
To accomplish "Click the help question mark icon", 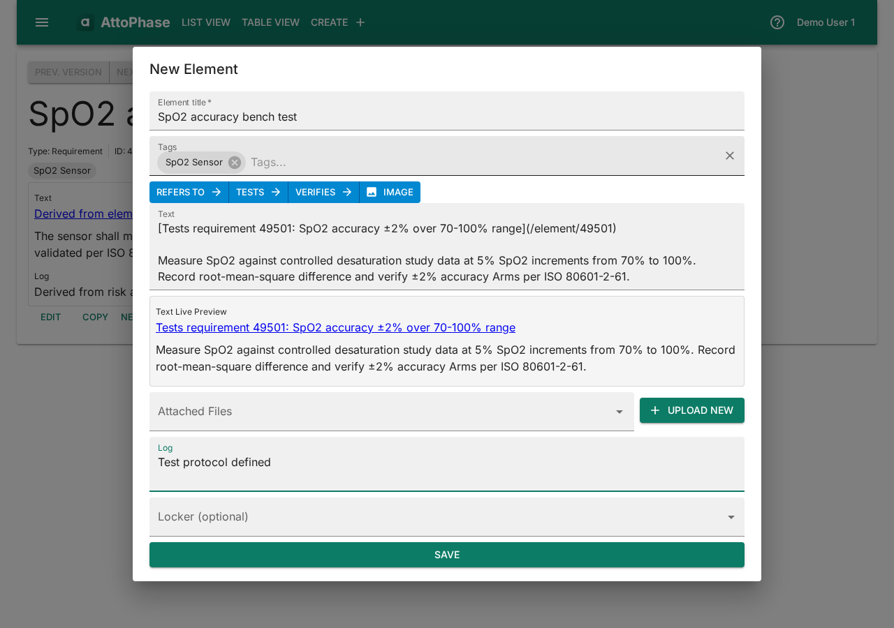I will [776, 22].
